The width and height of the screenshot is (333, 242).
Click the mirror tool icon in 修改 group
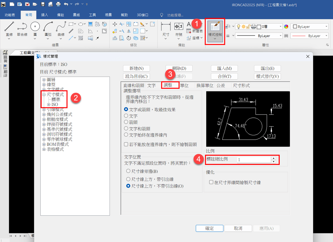click(129, 31)
